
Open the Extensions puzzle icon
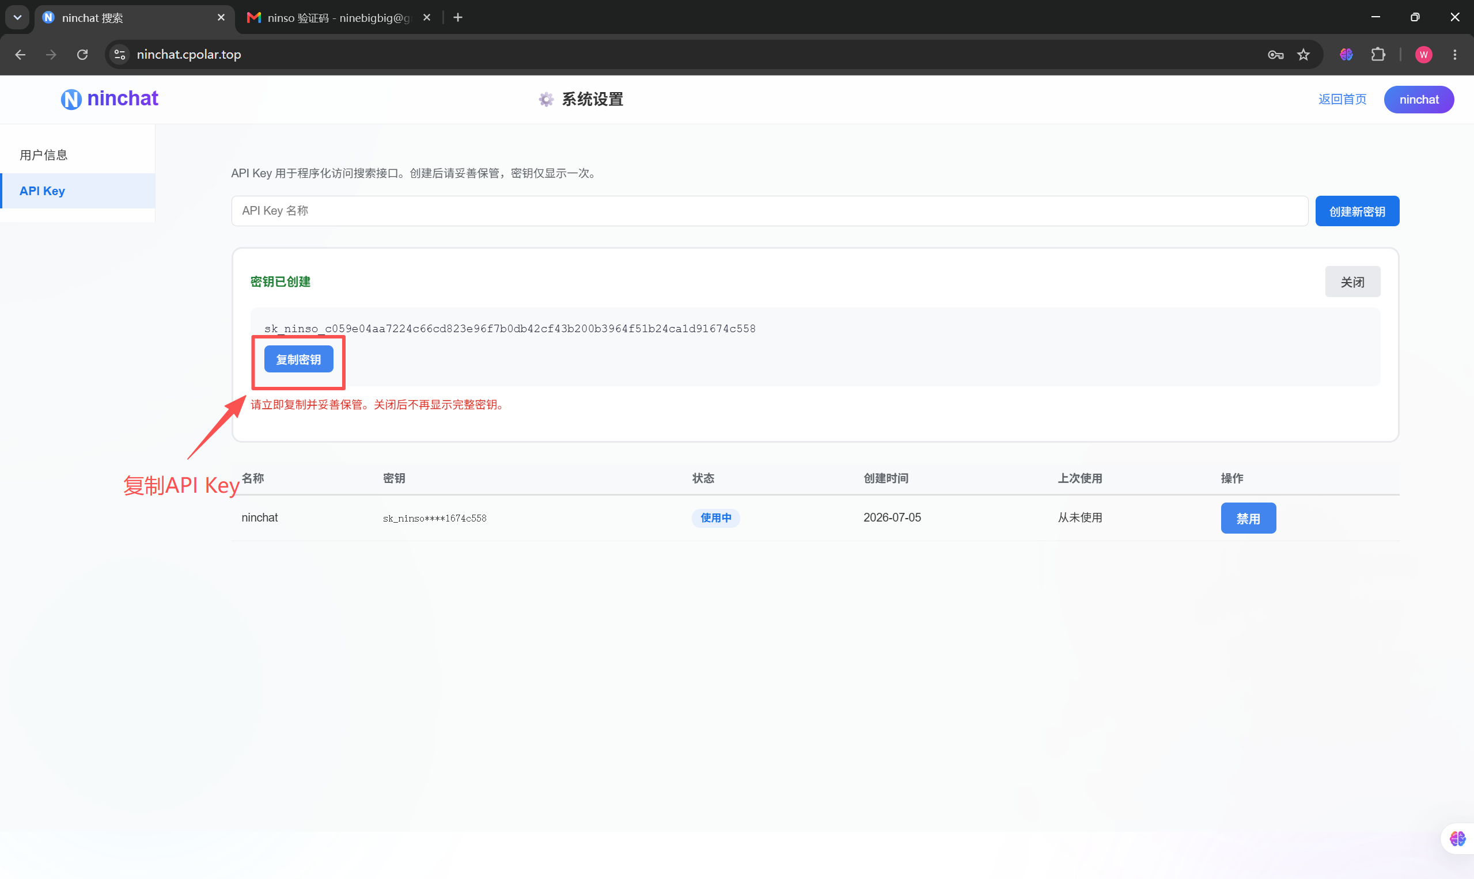pyautogui.click(x=1378, y=55)
